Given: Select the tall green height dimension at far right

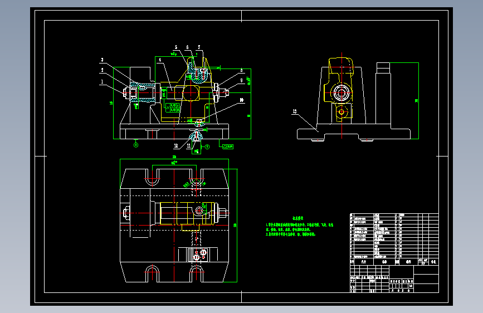Looking at the screenshot, I should tap(417, 101).
